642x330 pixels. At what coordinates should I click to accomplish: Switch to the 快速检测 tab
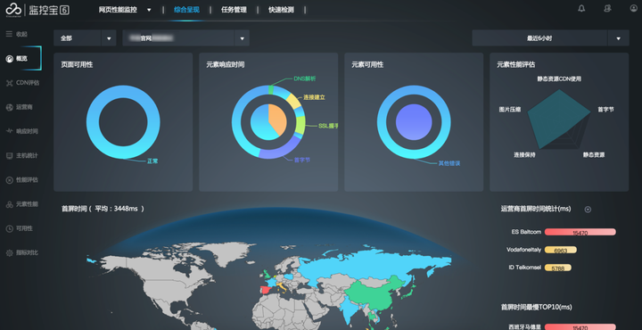(281, 10)
